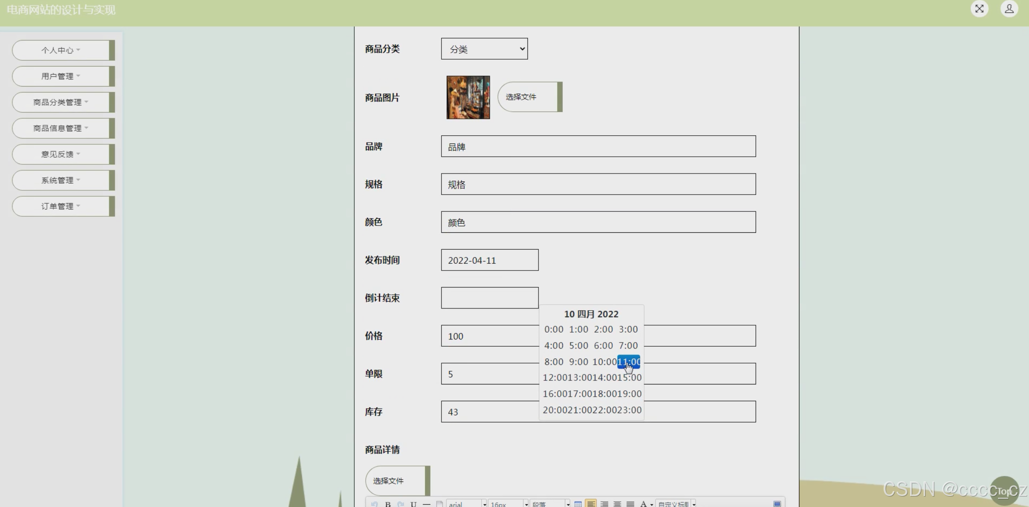This screenshot has width=1029, height=507.
Task: Click the Underline icon in editor toolbar
Action: pyautogui.click(x=413, y=504)
